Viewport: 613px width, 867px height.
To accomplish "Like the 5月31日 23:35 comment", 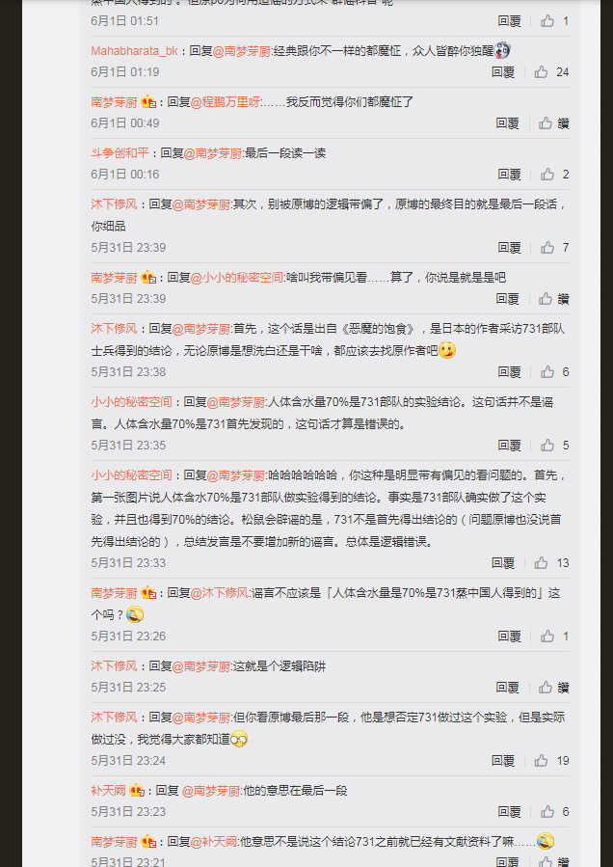I will click(547, 446).
